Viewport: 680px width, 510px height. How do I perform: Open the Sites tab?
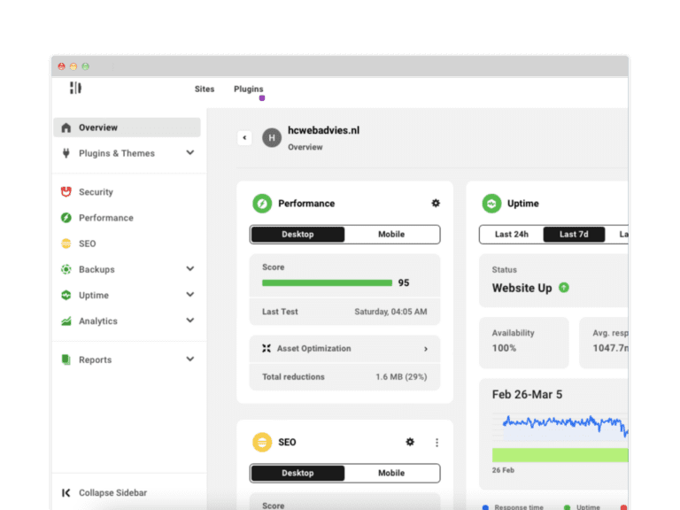point(205,89)
